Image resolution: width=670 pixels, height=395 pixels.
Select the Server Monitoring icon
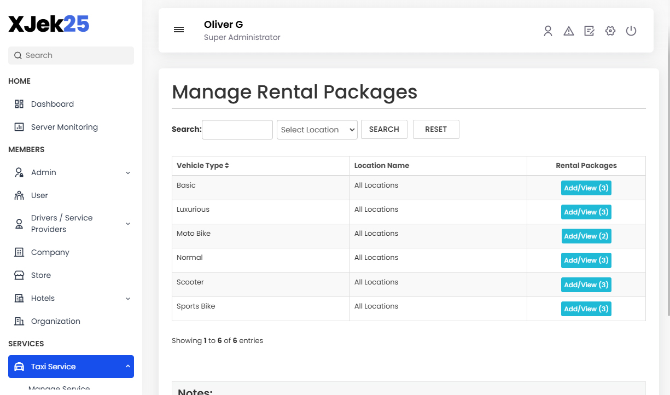coord(18,126)
